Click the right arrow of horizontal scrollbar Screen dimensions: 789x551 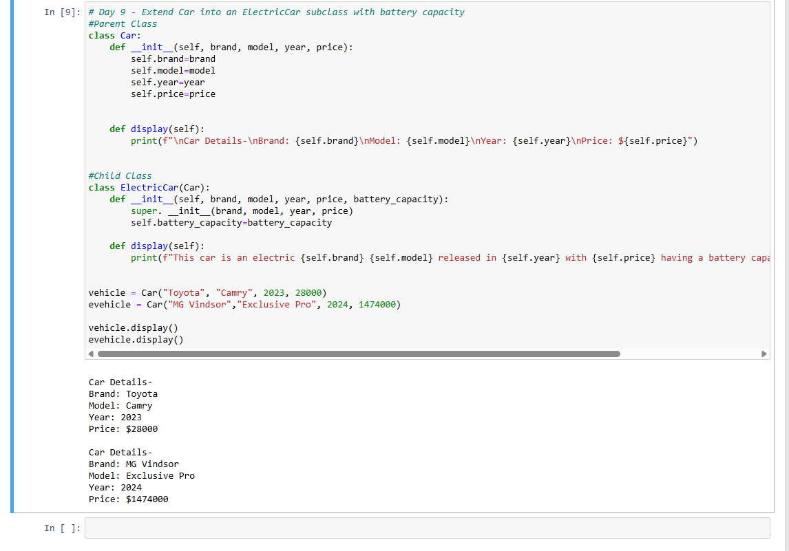(x=764, y=354)
